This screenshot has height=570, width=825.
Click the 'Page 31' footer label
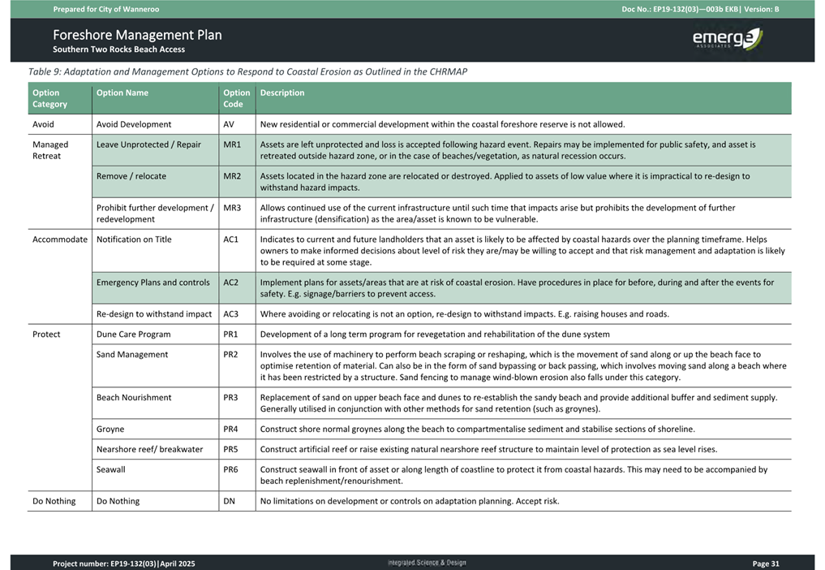(x=766, y=564)
